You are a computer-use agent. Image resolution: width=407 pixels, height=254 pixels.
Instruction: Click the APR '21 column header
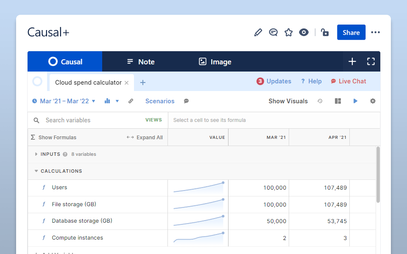click(x=319, y=137)
